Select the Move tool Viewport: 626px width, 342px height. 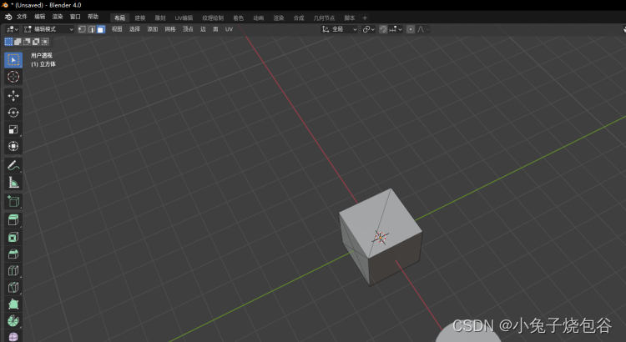(x=13, y=96)
